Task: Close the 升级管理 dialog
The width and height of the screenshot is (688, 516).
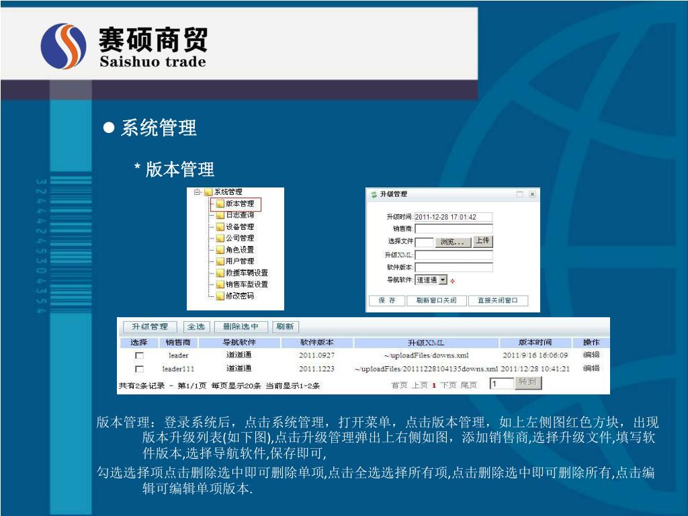Action: pyautogui.click(x=532, y=194)
